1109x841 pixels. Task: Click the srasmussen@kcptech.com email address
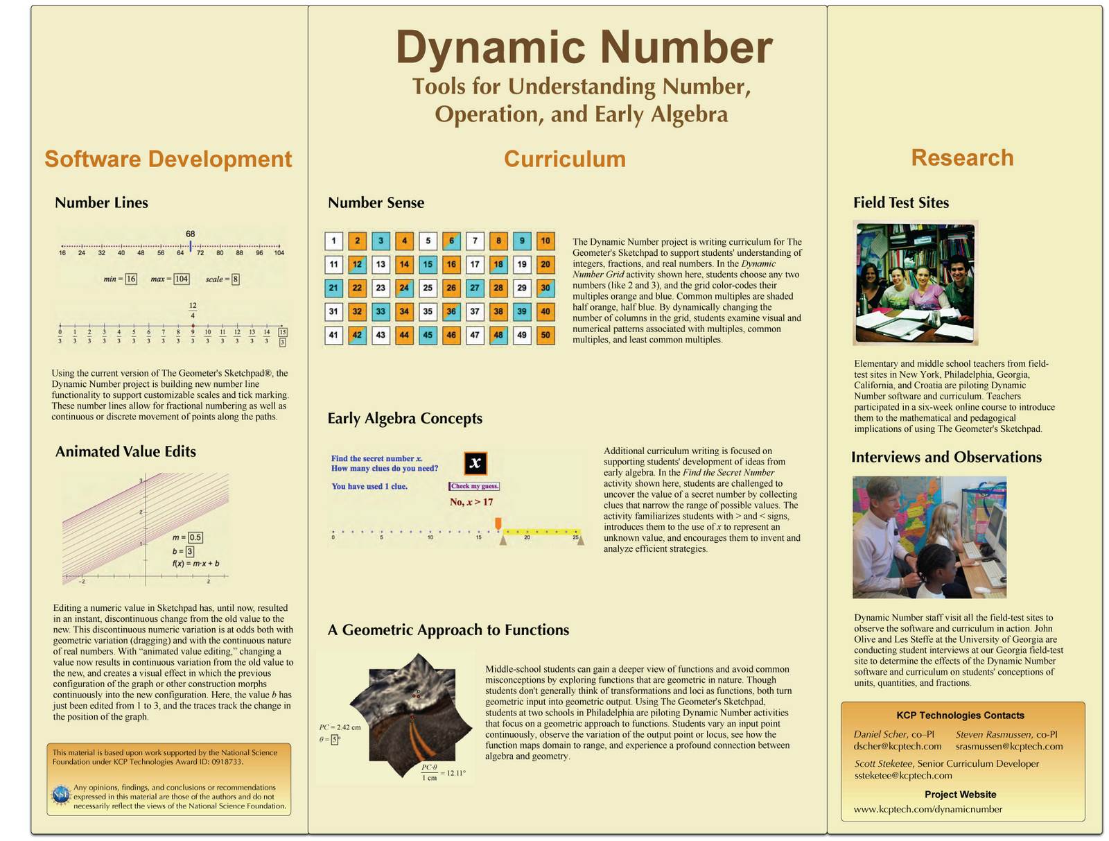(1008, 747)
